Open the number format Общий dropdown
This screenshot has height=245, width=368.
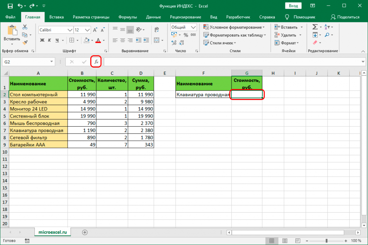click(193, 27)
